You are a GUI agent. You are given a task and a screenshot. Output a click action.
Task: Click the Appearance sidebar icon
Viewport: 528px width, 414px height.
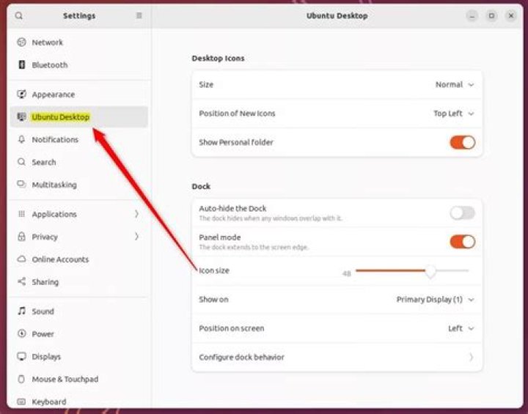click(x=21, y=95)
